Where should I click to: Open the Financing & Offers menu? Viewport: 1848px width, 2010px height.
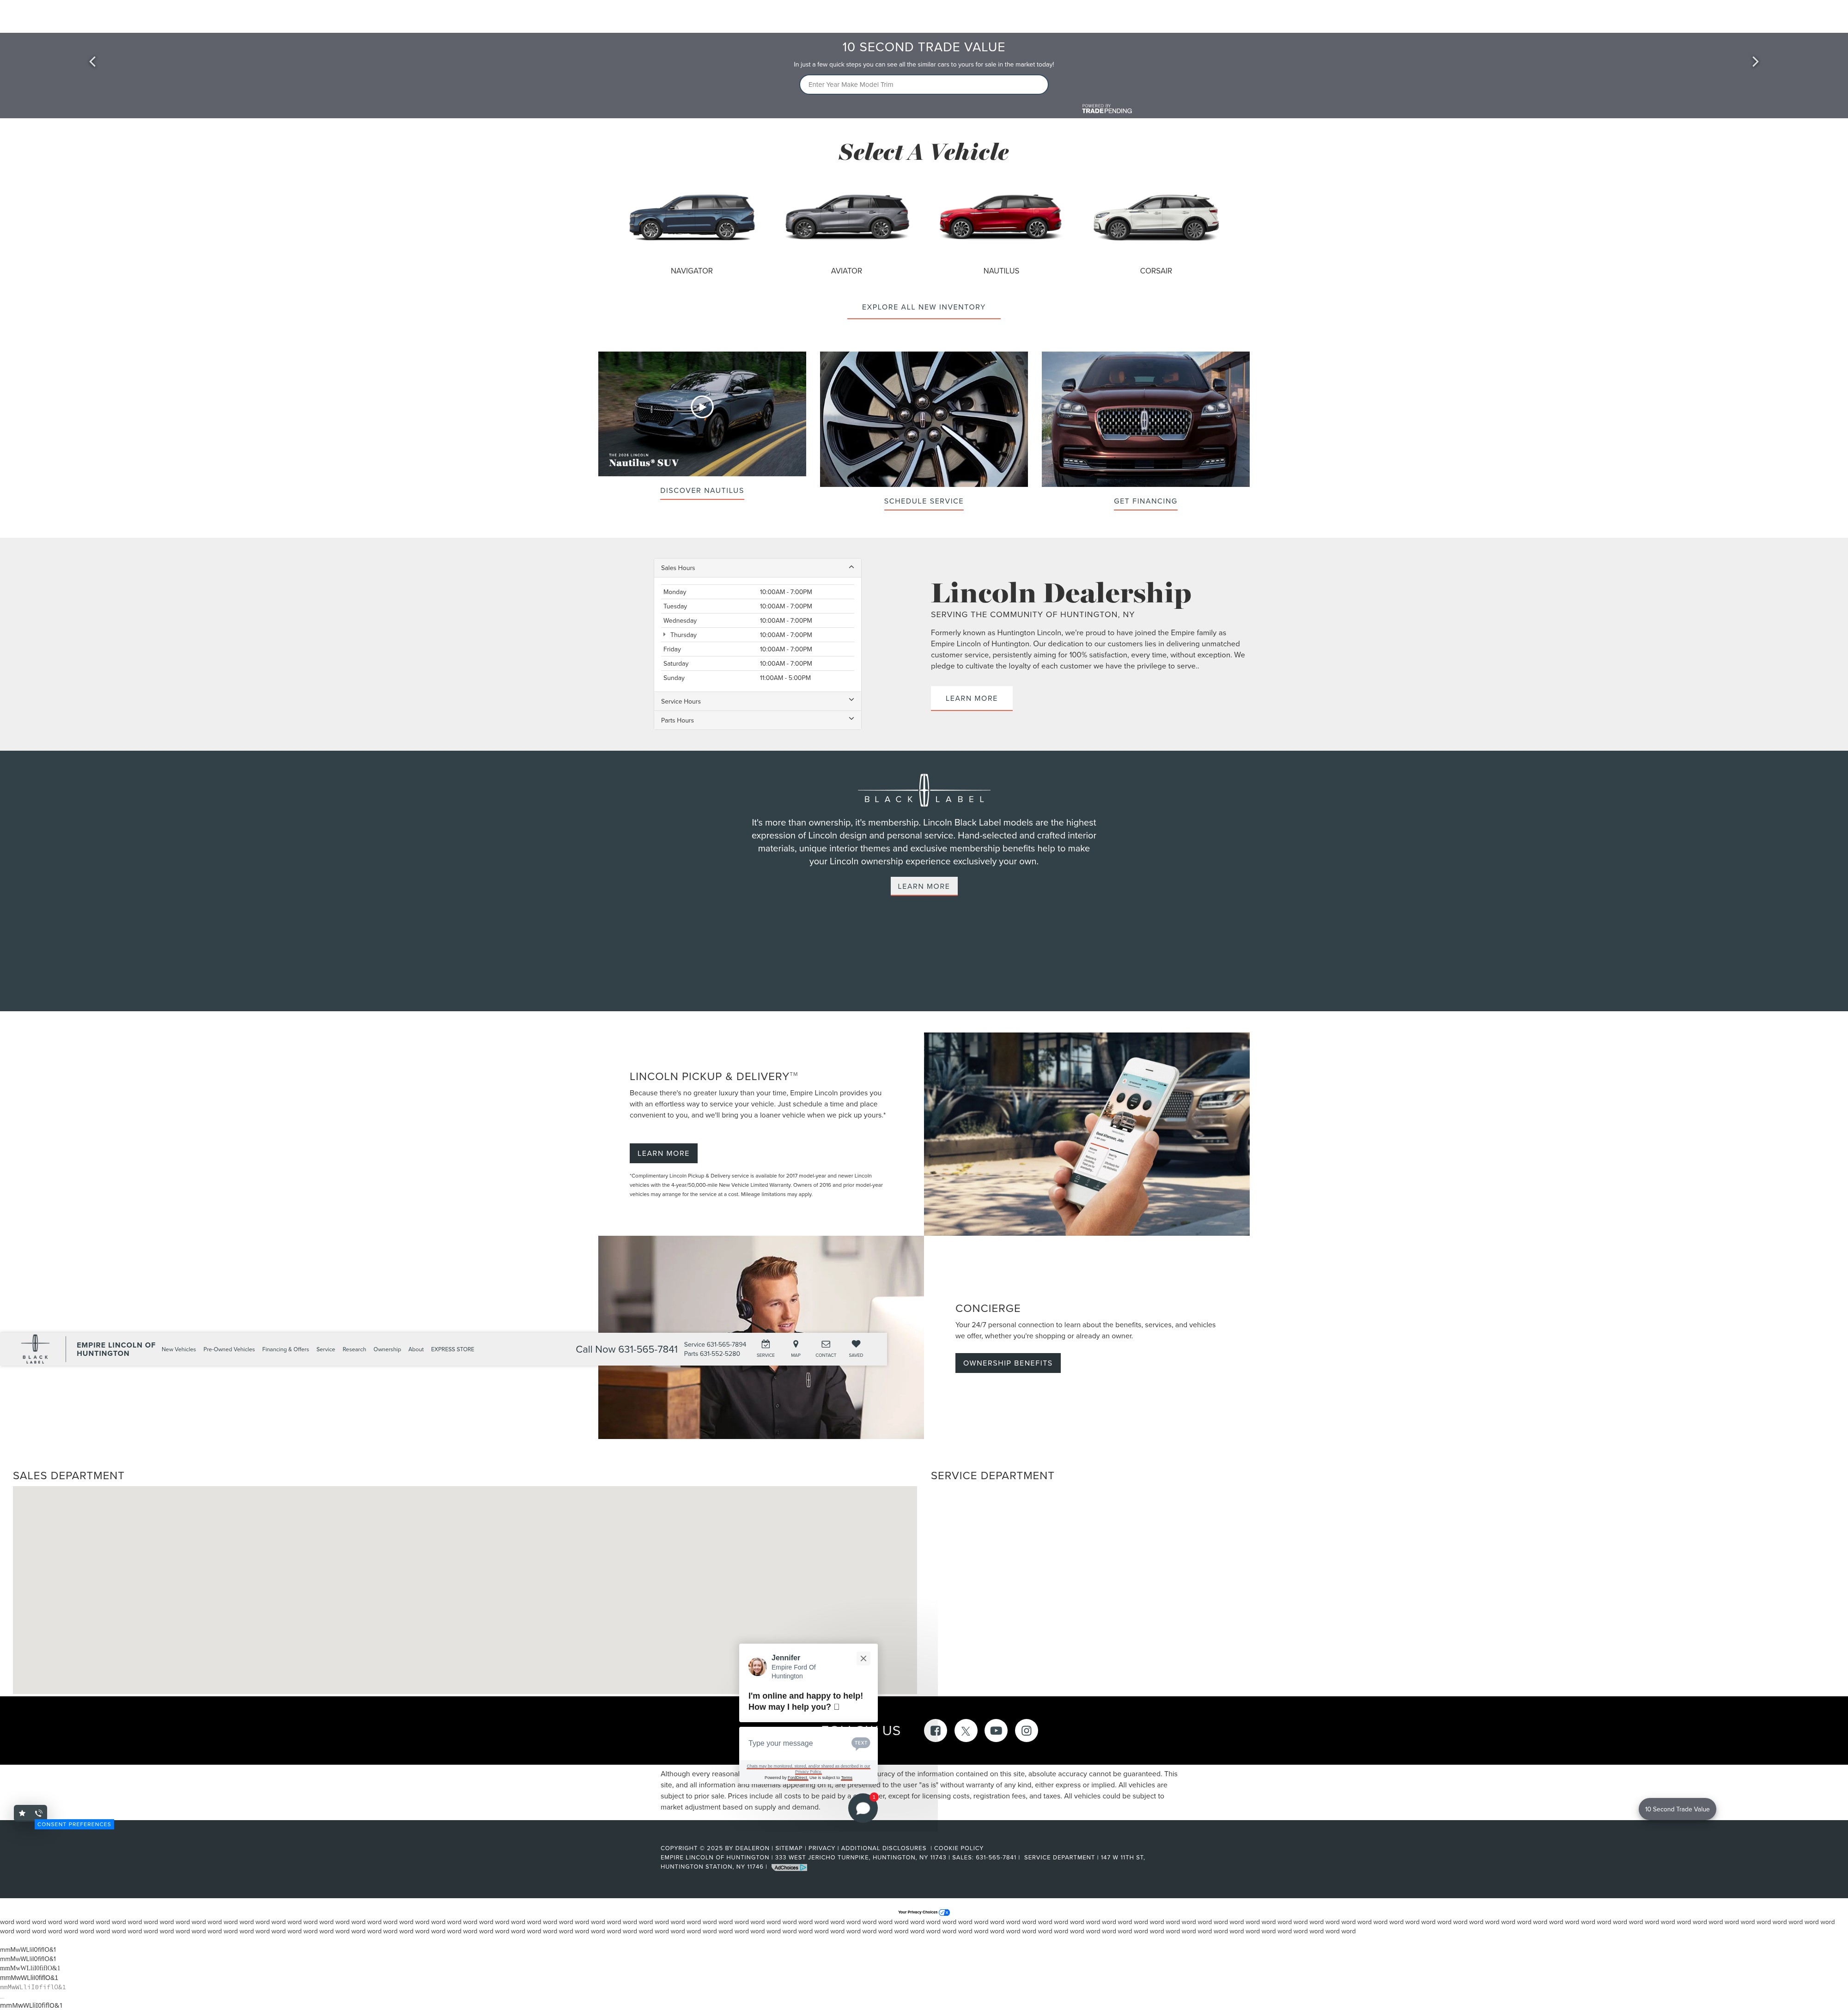pos(285,1350)
